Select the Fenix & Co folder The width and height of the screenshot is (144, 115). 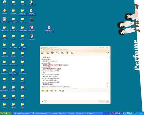point(4,28)
